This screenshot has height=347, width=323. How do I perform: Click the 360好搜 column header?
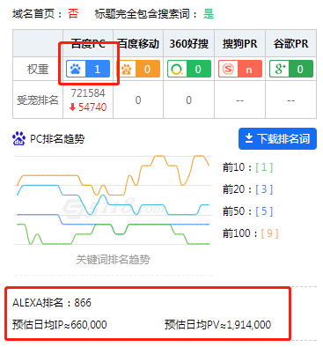(x=189, y=44)
